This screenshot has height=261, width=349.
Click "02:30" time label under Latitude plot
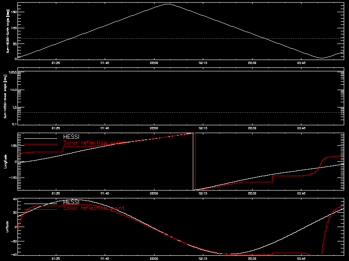tap(252, 259)
